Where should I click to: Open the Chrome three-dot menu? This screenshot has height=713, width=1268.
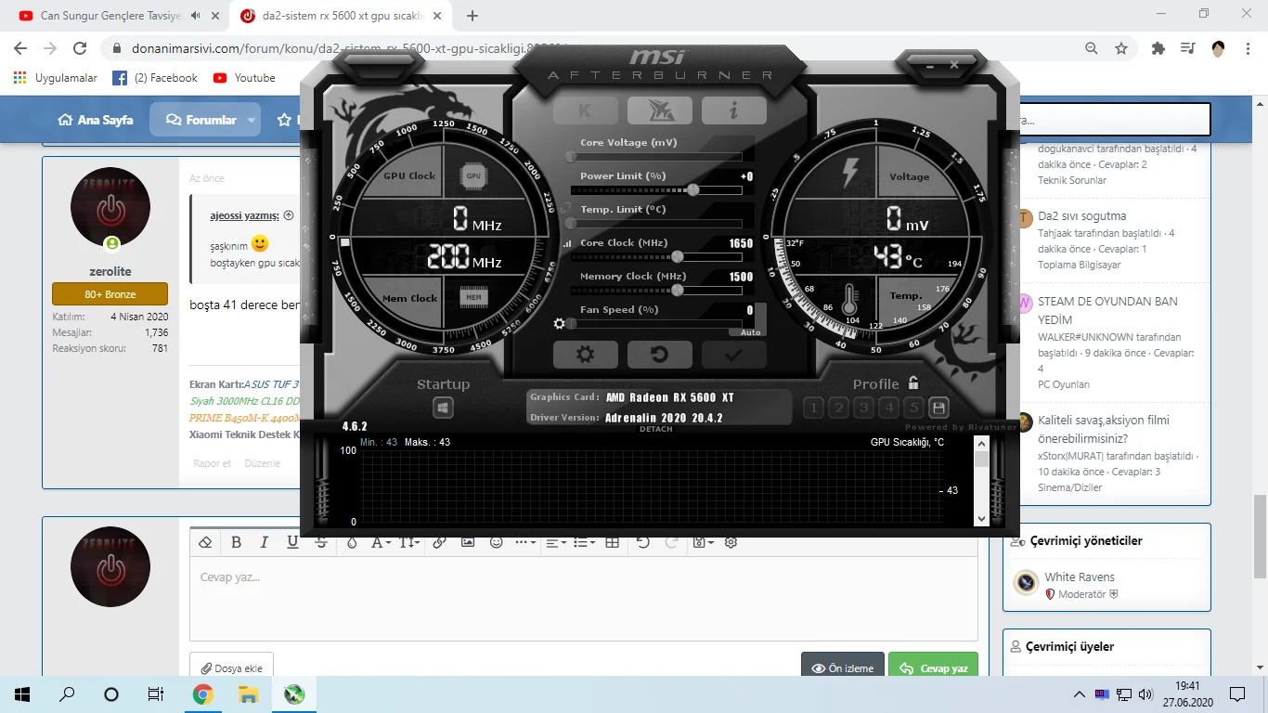click(1249, 48)
